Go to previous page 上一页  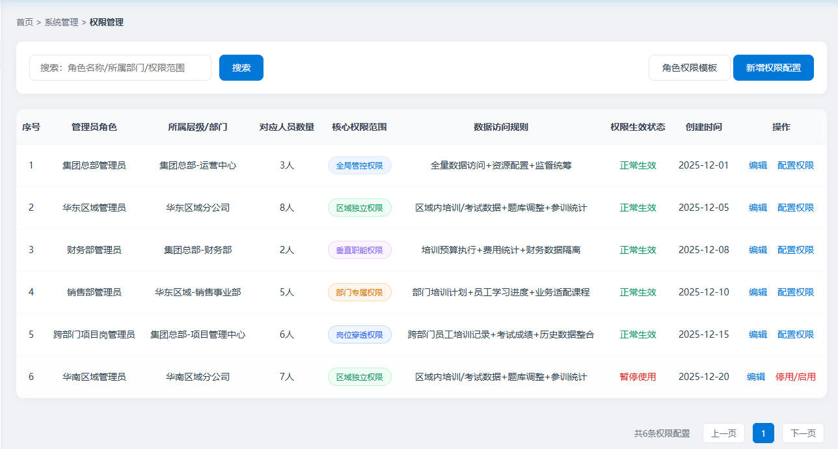(x=723, y=433)
